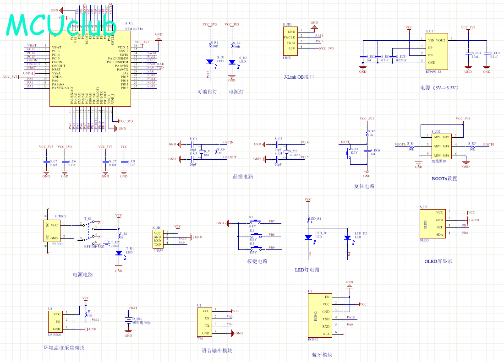Click the '晶振电路' caption
This screenshot has width=504, height=362.
coord(243,177)
